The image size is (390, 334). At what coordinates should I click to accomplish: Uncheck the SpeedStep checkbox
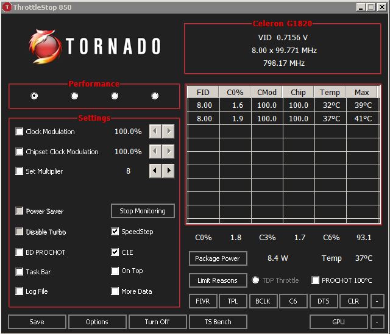[115, 232]
